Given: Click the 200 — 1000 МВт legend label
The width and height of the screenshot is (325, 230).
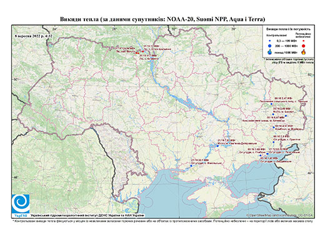Looking at the screenshot, I should (286, 46).
